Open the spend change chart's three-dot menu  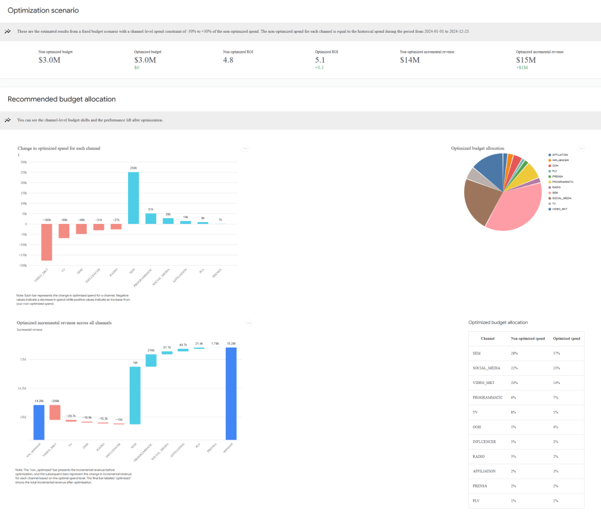(245, 148)
